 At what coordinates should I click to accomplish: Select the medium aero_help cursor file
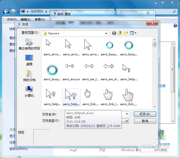click(x=52, y=98)
